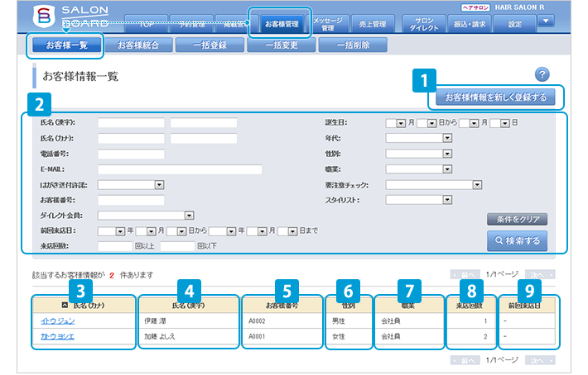This screenshot has height=375, width=588.
Task: Expand the 性別 dropdown in search form
Action: pos(418,154)
